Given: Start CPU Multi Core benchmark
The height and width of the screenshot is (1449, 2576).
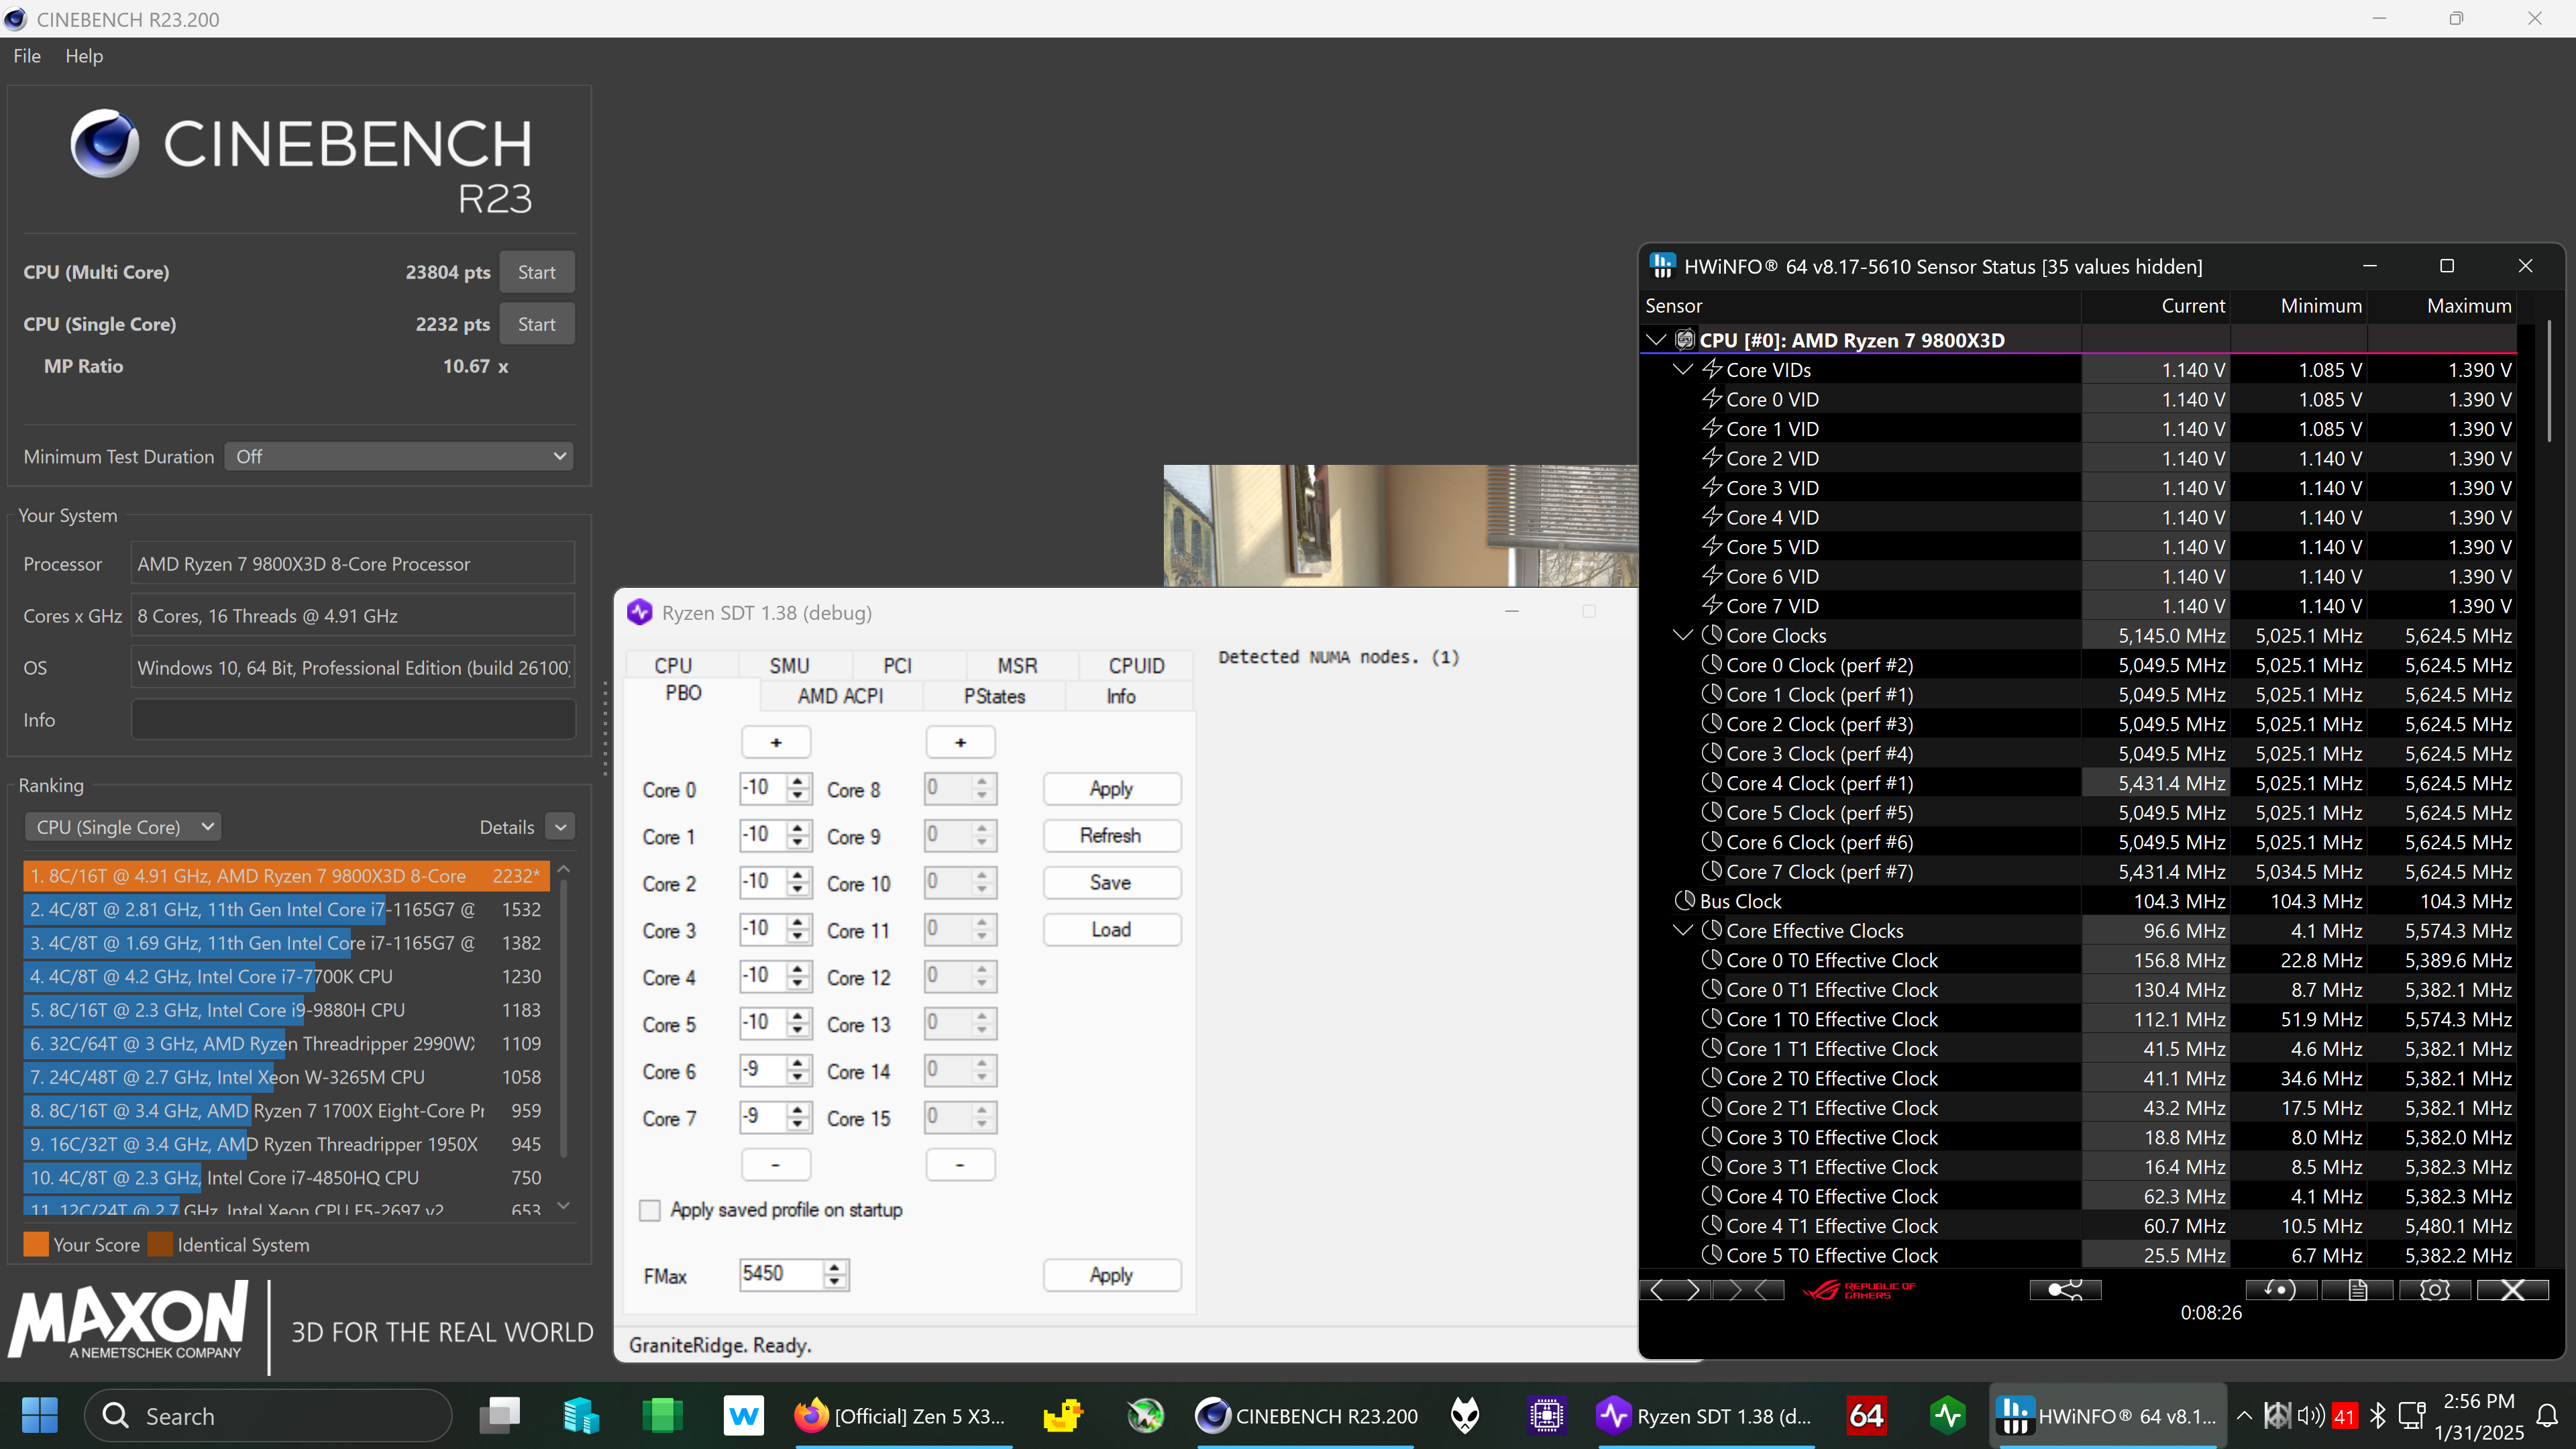Looking at the screenshot, I should point(537,272).
